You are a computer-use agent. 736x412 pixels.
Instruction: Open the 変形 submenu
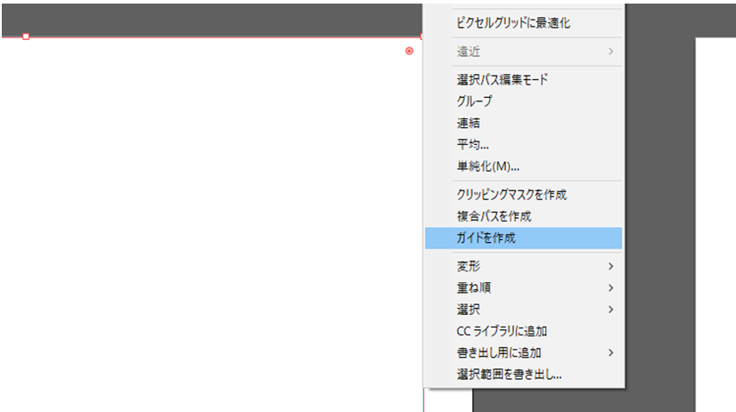[523, 266]
